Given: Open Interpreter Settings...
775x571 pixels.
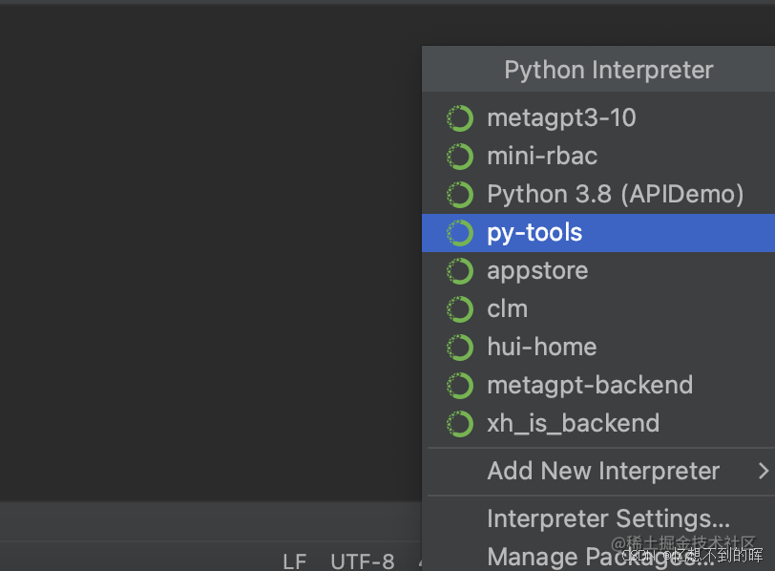Looking at the screenshot, I should pos(608,518).
